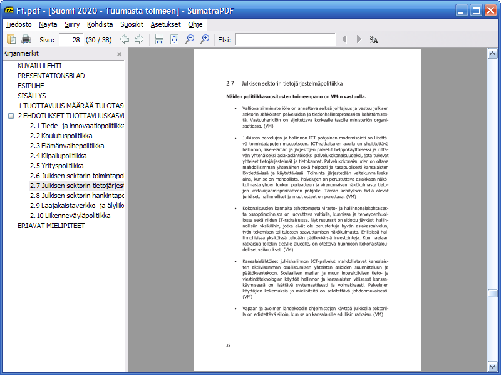Open the Asetukset menu
501x375 pixels.
[165, 24]
